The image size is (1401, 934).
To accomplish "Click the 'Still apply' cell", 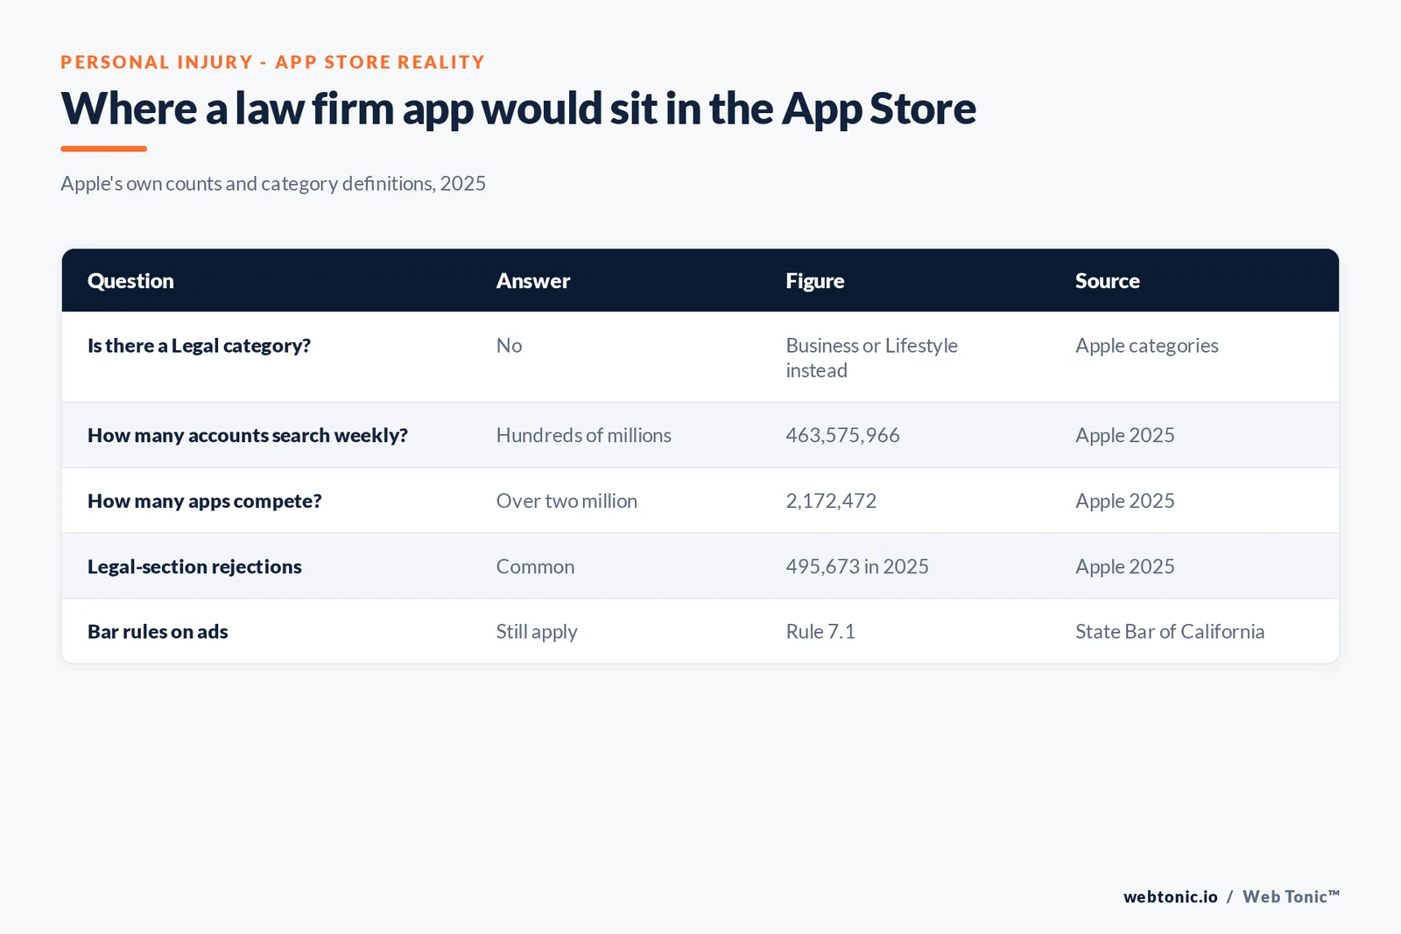I will coord(537,632).
